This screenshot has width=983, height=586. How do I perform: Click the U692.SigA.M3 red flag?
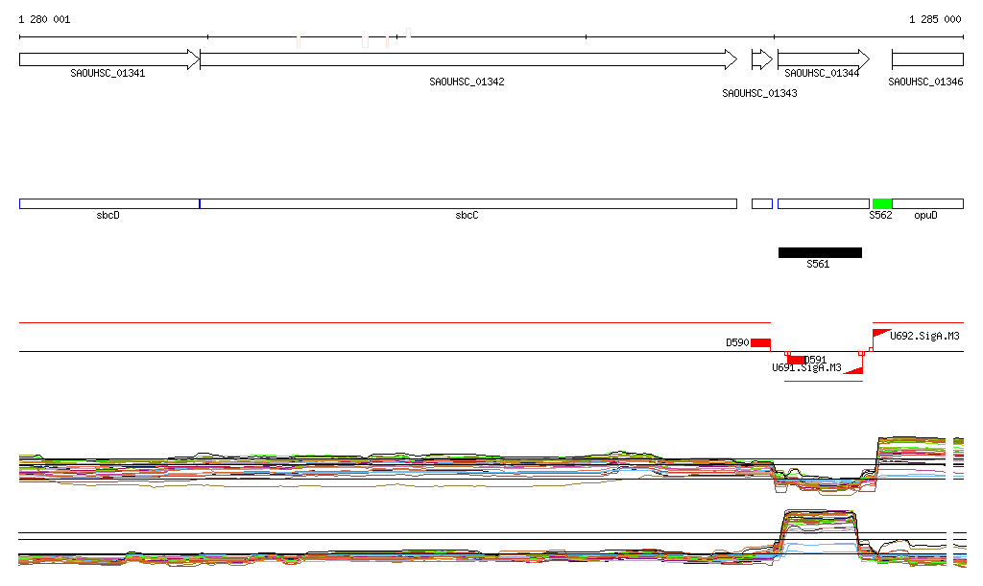(881, 334)
